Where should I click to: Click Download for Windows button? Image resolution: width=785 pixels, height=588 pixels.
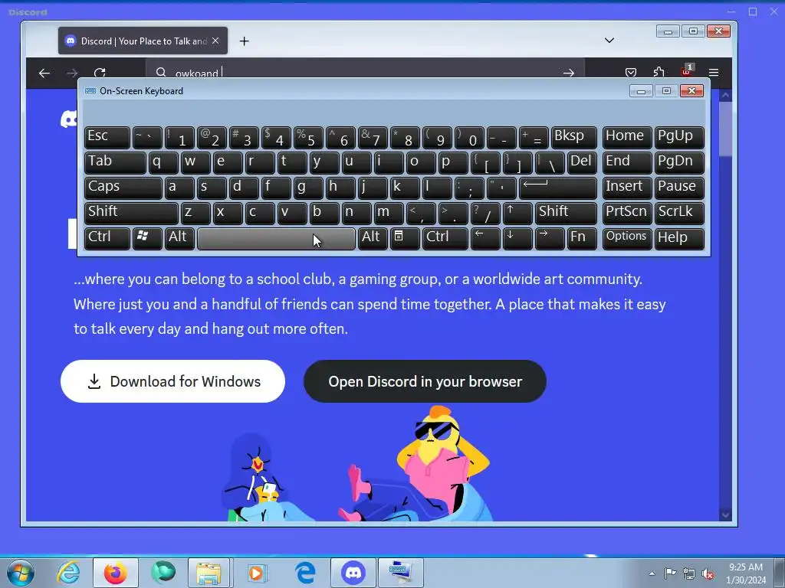click(x=172, y=381)
